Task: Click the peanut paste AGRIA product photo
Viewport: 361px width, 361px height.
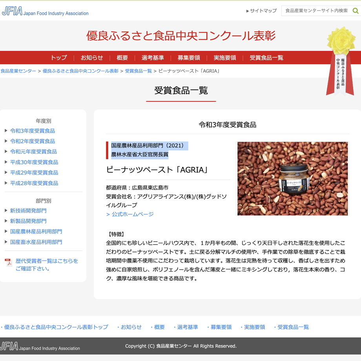Action: 293,179
